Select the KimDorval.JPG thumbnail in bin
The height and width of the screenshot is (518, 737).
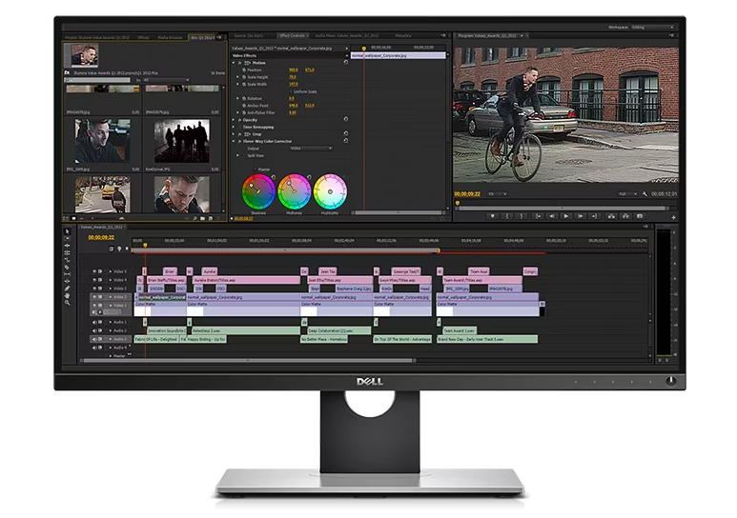coord(181,142)
